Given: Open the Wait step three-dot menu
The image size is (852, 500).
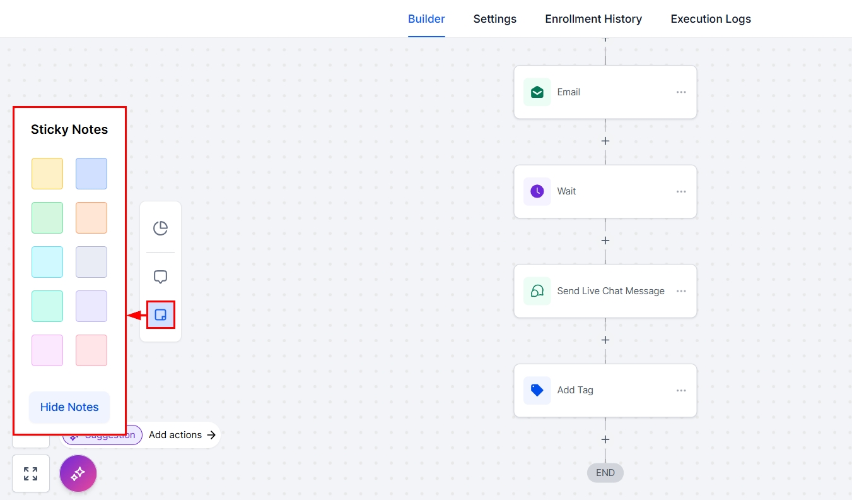Looking at the screenshot, I should (x=681, y=191).
